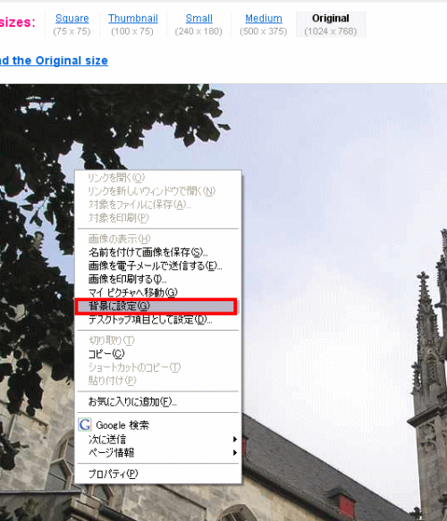Select 背景に設定(G) in context menu
447x521 pixels.
156,306
